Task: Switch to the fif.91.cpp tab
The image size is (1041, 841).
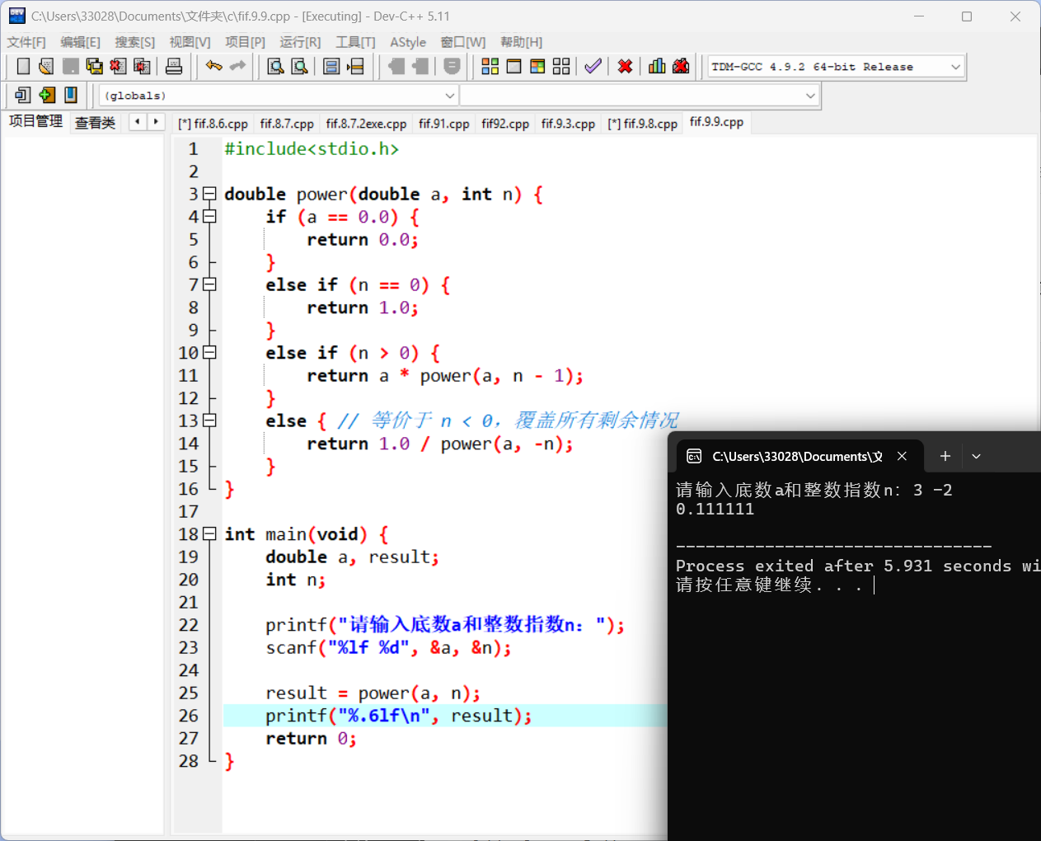Action: [443, 124]
